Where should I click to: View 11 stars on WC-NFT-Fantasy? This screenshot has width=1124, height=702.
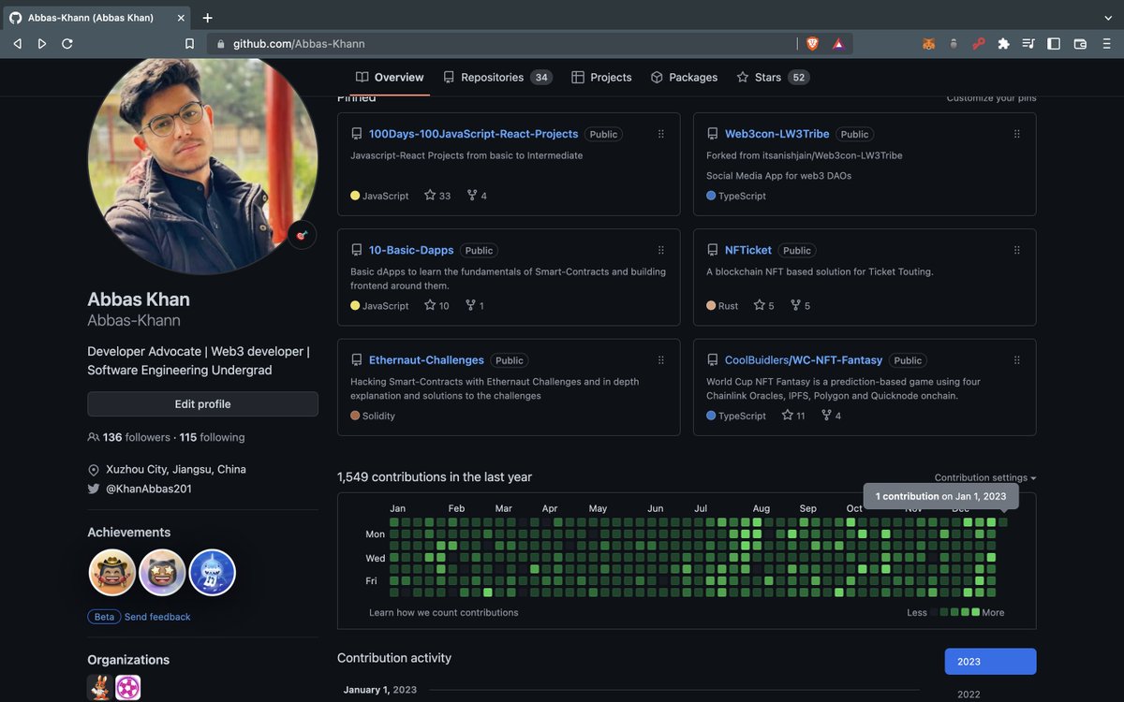[793, 416]
